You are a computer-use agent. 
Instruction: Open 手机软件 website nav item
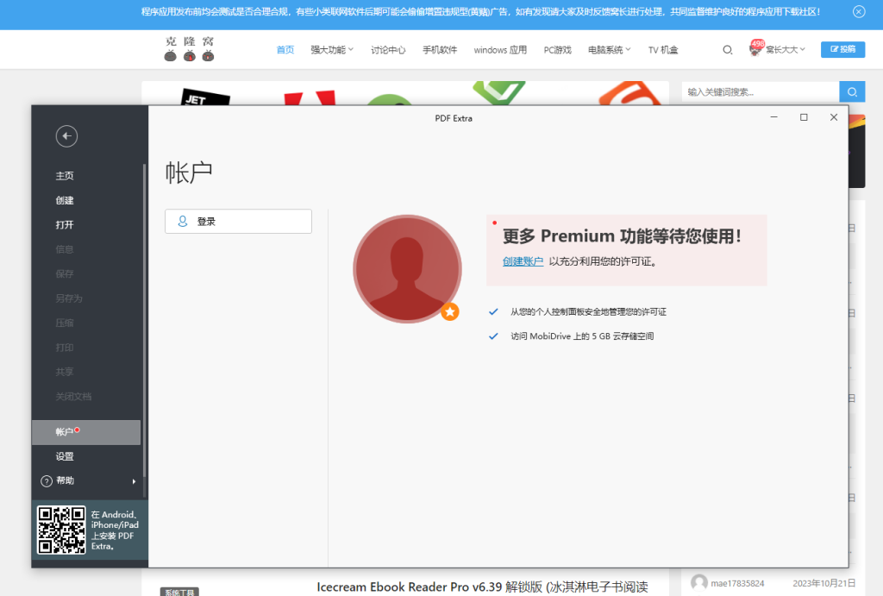coord(440,50)
